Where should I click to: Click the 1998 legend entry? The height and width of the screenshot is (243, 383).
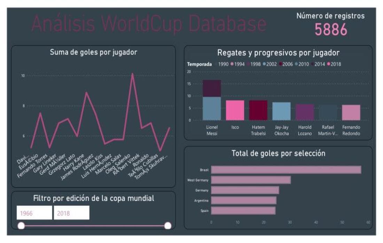click(254, 64)
